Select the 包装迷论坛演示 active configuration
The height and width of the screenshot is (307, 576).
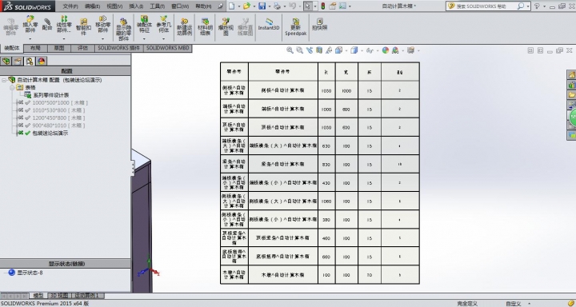[x=50, y=133]
